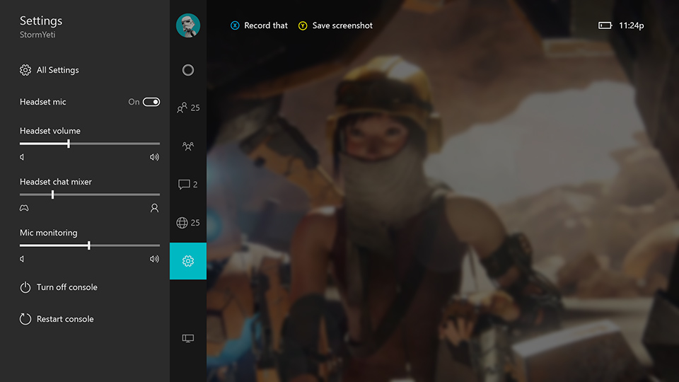Select the highlighted Settings gear tab
This screenshot has width=679, height=382.
[188, 261]
